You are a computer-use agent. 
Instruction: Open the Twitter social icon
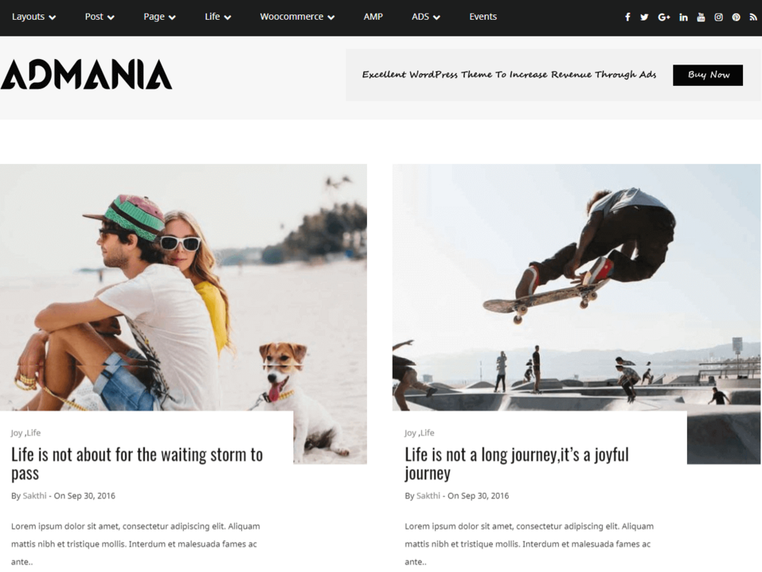coord(644,17)
